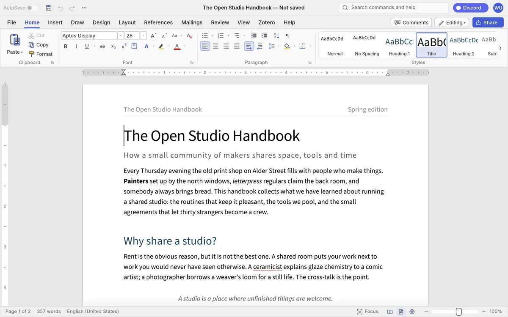Toggle Italic formatting
The image size is (508, 317).
[x=76, y=46]
